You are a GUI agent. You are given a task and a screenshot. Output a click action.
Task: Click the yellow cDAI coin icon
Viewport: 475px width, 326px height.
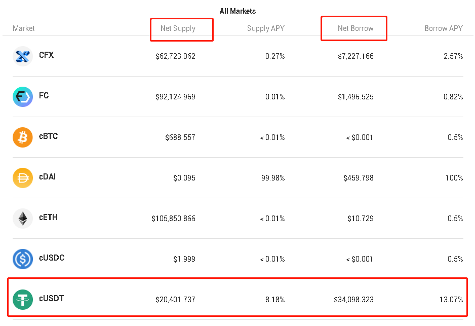pyautogui.click(x=23, y=178)
